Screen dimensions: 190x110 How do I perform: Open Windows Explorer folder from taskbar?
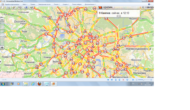pos(26,84)
